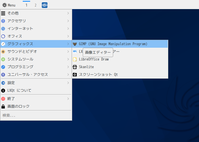The image size is (199, 142).
Task: Open the LXQt について entry
Action: click(x=36, y=91)
